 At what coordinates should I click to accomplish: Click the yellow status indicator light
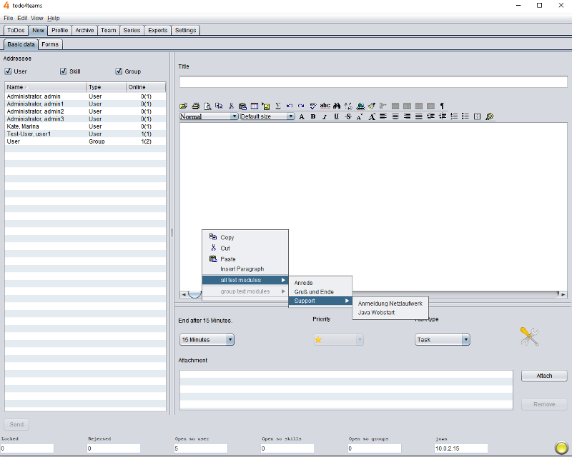561,447
